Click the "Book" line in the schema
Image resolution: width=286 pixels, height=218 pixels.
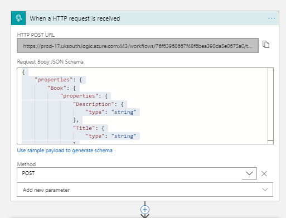(x=61, y=88)
